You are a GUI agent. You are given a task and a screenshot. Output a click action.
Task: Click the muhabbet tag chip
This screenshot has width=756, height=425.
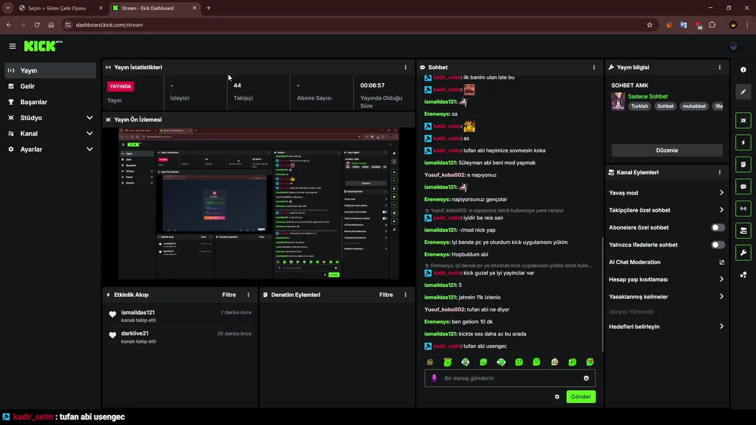click(x=695, y=106)
